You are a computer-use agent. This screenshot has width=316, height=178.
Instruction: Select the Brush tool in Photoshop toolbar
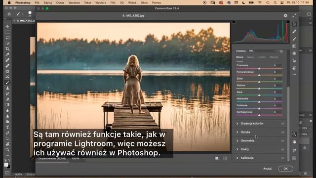click(7, 83)
